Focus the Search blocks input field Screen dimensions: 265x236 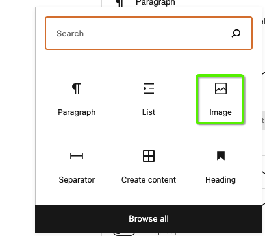tap(149, 33)
